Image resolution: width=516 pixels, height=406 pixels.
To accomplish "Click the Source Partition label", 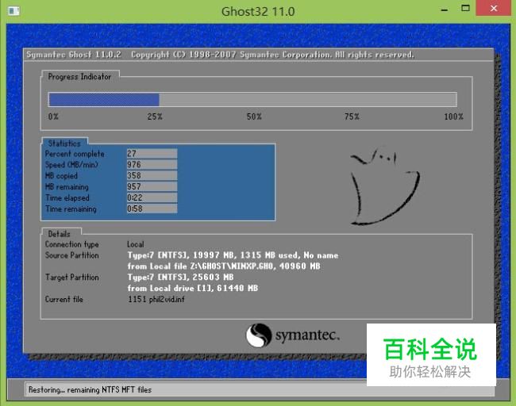I will [72, 255].
